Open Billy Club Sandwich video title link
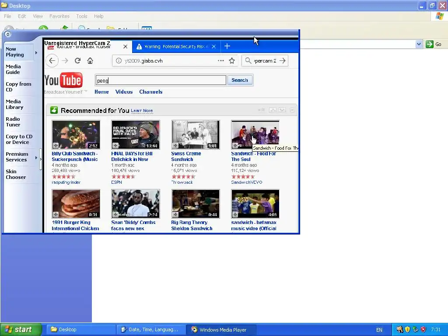The image size is (448, 336). [75, 156]
